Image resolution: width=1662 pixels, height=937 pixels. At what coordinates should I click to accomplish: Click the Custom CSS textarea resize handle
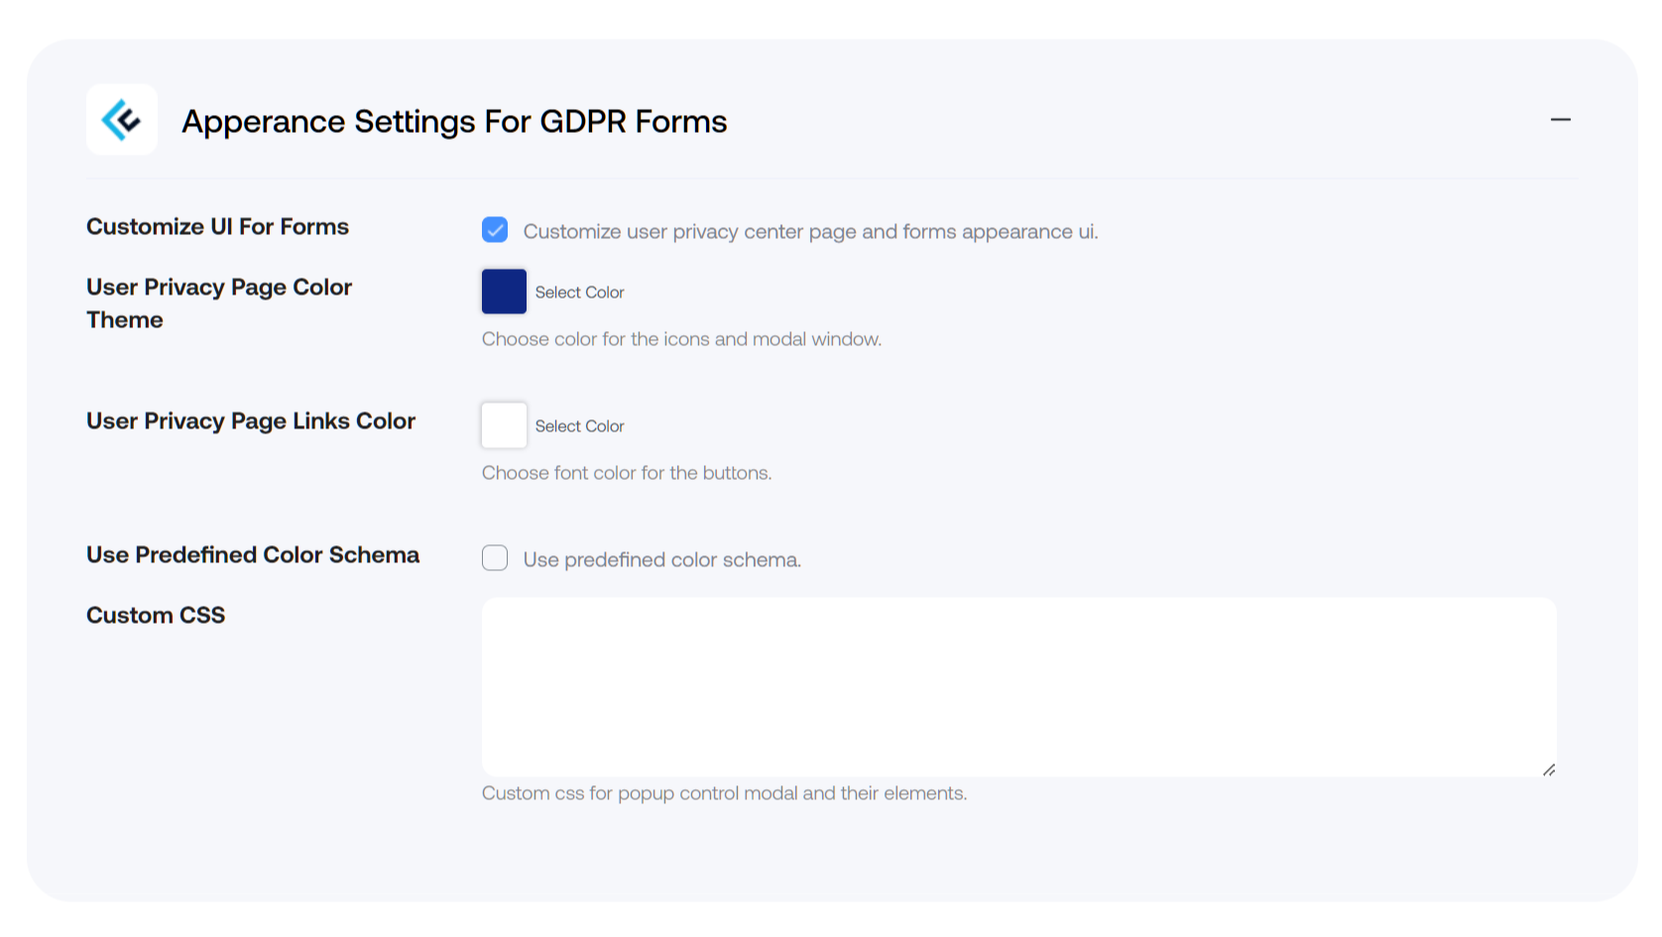[x=1548, y=769]
